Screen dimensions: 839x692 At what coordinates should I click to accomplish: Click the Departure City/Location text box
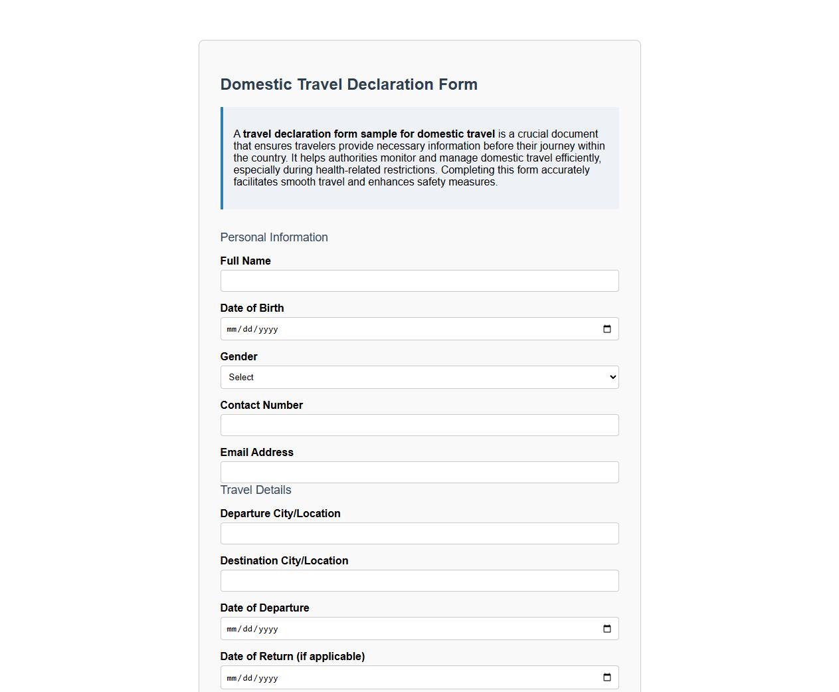(x=419, y=533)
